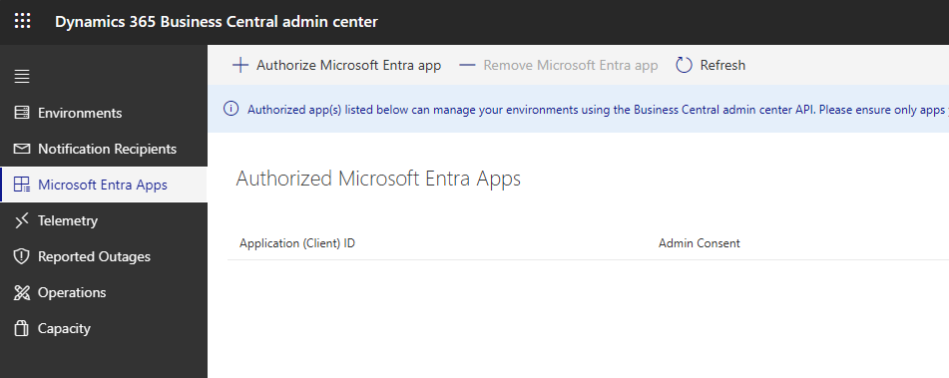Viewport: 949px width, 378px height.
Task: Sort by Admin Consent column header
Action: (700, 243)
